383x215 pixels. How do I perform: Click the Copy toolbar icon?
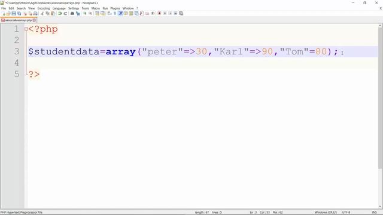click(48, 13)
